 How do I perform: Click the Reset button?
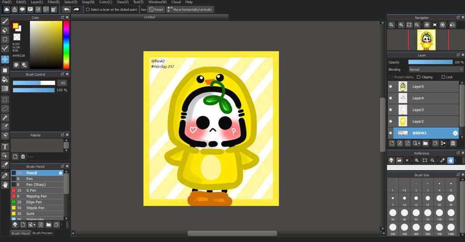click(156, 10)
